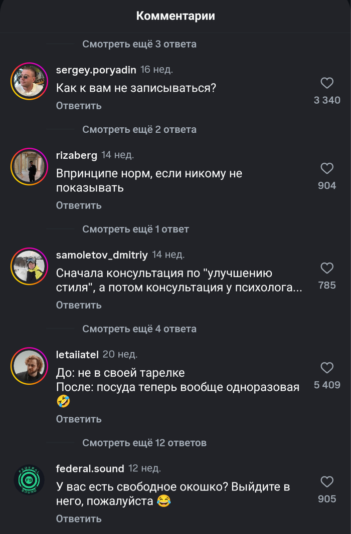Expand "Смотреть ещё 2 ответа" replies
This screenshot has width=351, height=534.
coord(139,129)
